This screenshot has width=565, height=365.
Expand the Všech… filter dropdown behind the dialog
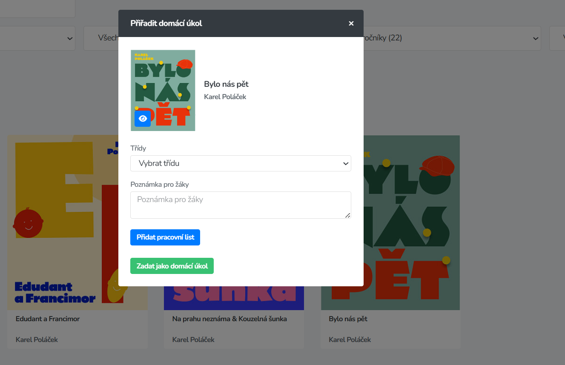101,38
